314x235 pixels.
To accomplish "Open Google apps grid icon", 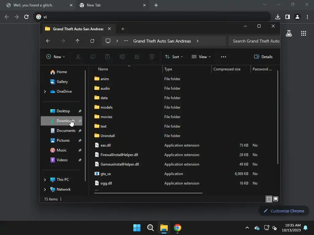I will [304, 33].
